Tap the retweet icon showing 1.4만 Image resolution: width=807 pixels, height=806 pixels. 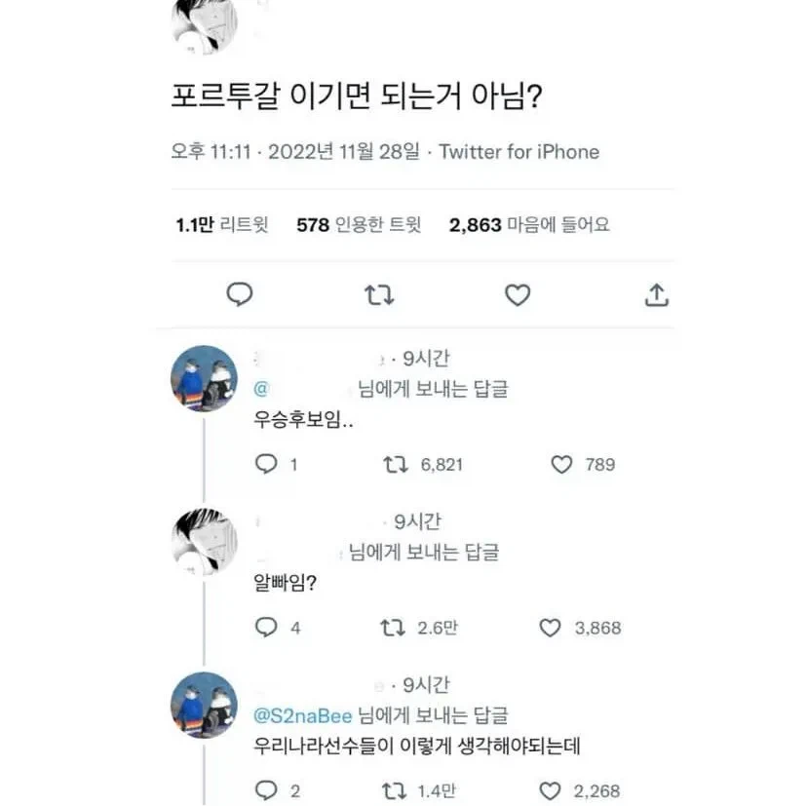coord(394,790)
